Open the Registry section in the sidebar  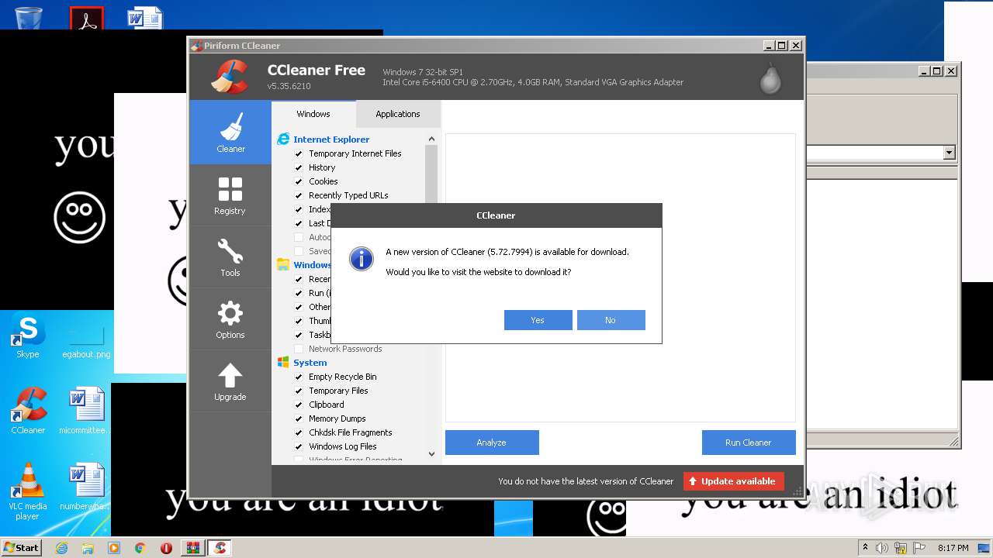(230, 195)
